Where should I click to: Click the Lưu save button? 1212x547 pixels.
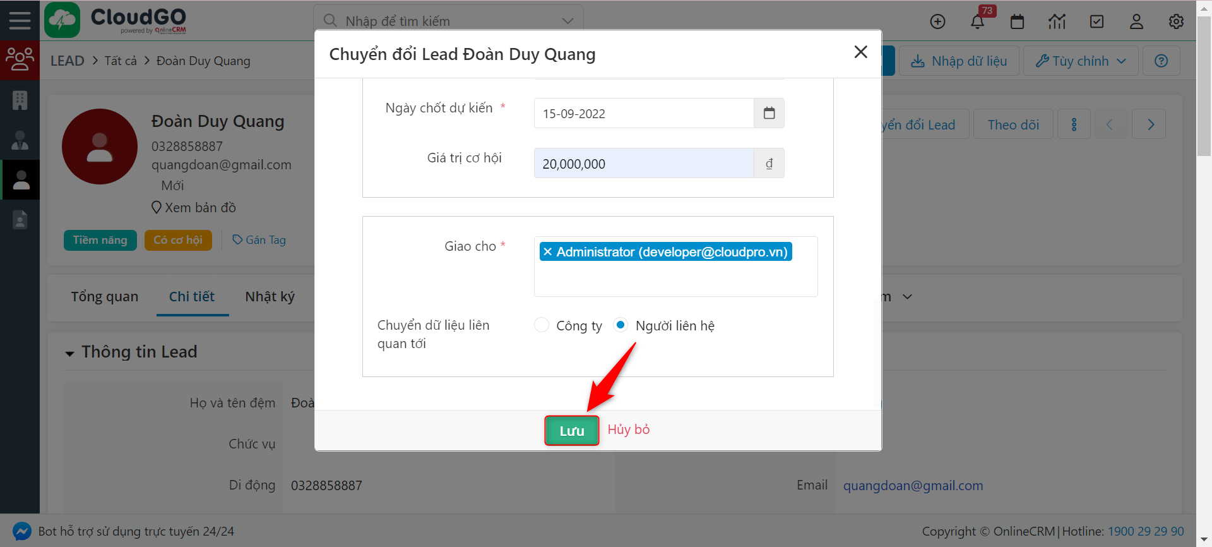(x=571, y=431)
